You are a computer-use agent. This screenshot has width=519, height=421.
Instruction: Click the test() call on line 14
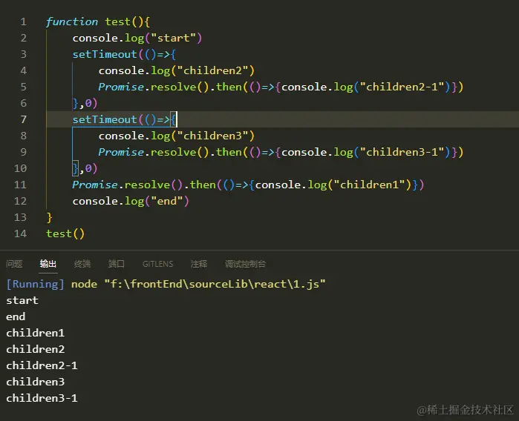65,233
